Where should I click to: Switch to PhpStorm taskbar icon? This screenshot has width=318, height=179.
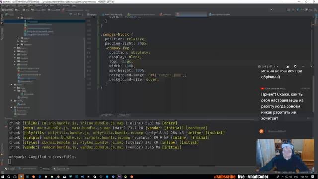tap(119, 177)
